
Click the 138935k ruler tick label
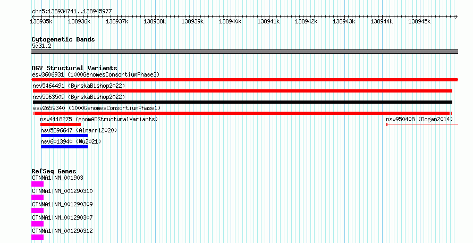tap(41, 21)
